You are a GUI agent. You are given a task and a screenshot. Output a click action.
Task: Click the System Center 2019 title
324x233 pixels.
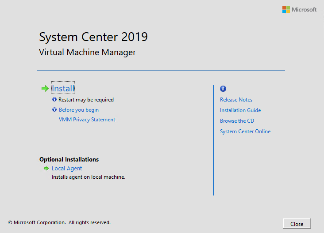click(x=93, y=37)
